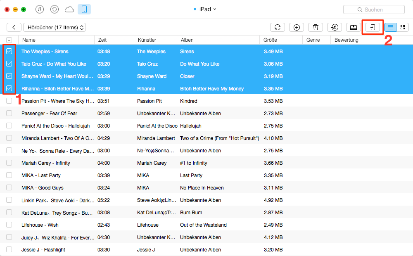Switch to grid view
The width and height of the screenshot is (413, 256).
point(402,27)
